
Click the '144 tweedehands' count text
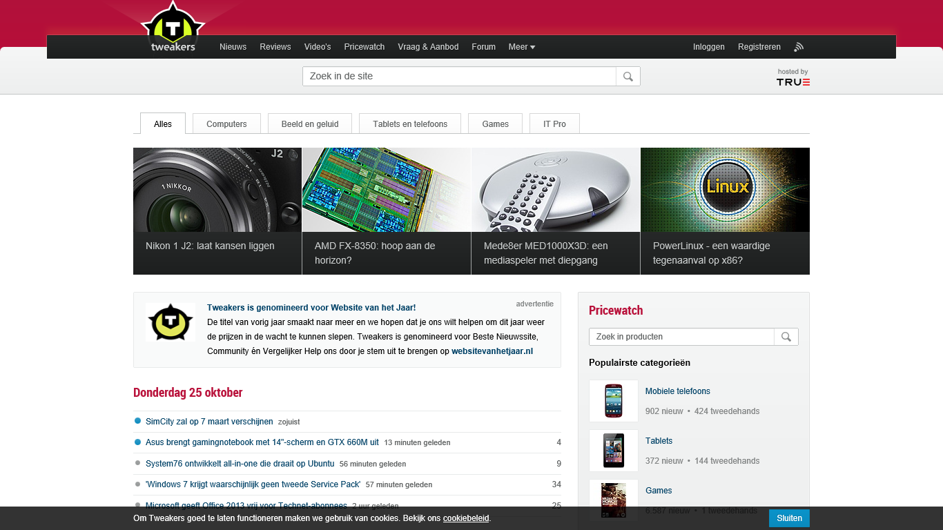coord(727,461)
